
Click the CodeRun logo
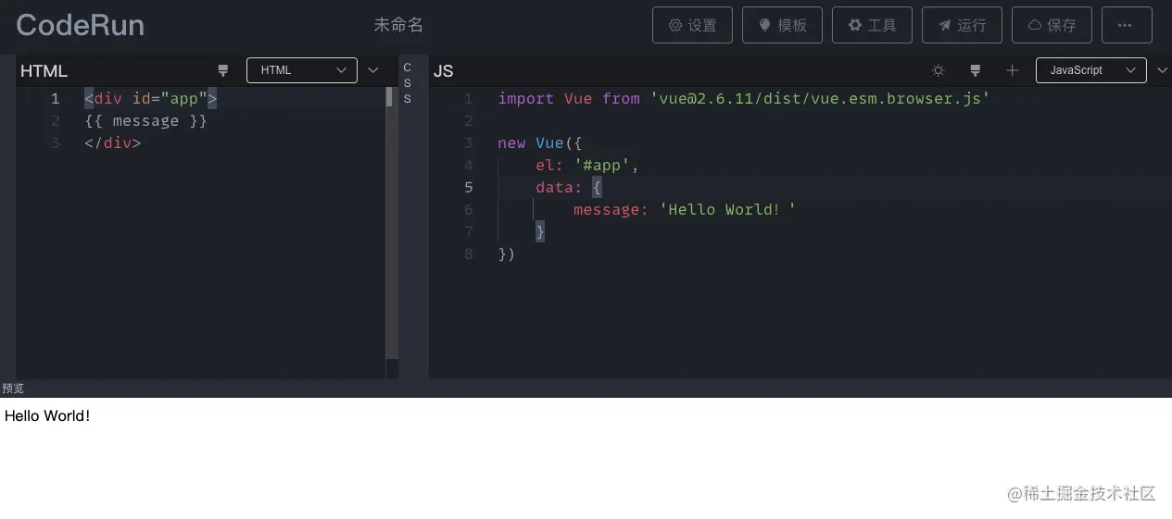pyautogui.click(x=81, y=25)
